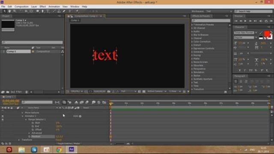
Task: Select the Hand tool
Action: (9, 11)
